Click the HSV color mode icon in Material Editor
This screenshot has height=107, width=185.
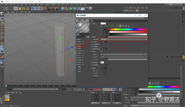click(x=120, y=26)
